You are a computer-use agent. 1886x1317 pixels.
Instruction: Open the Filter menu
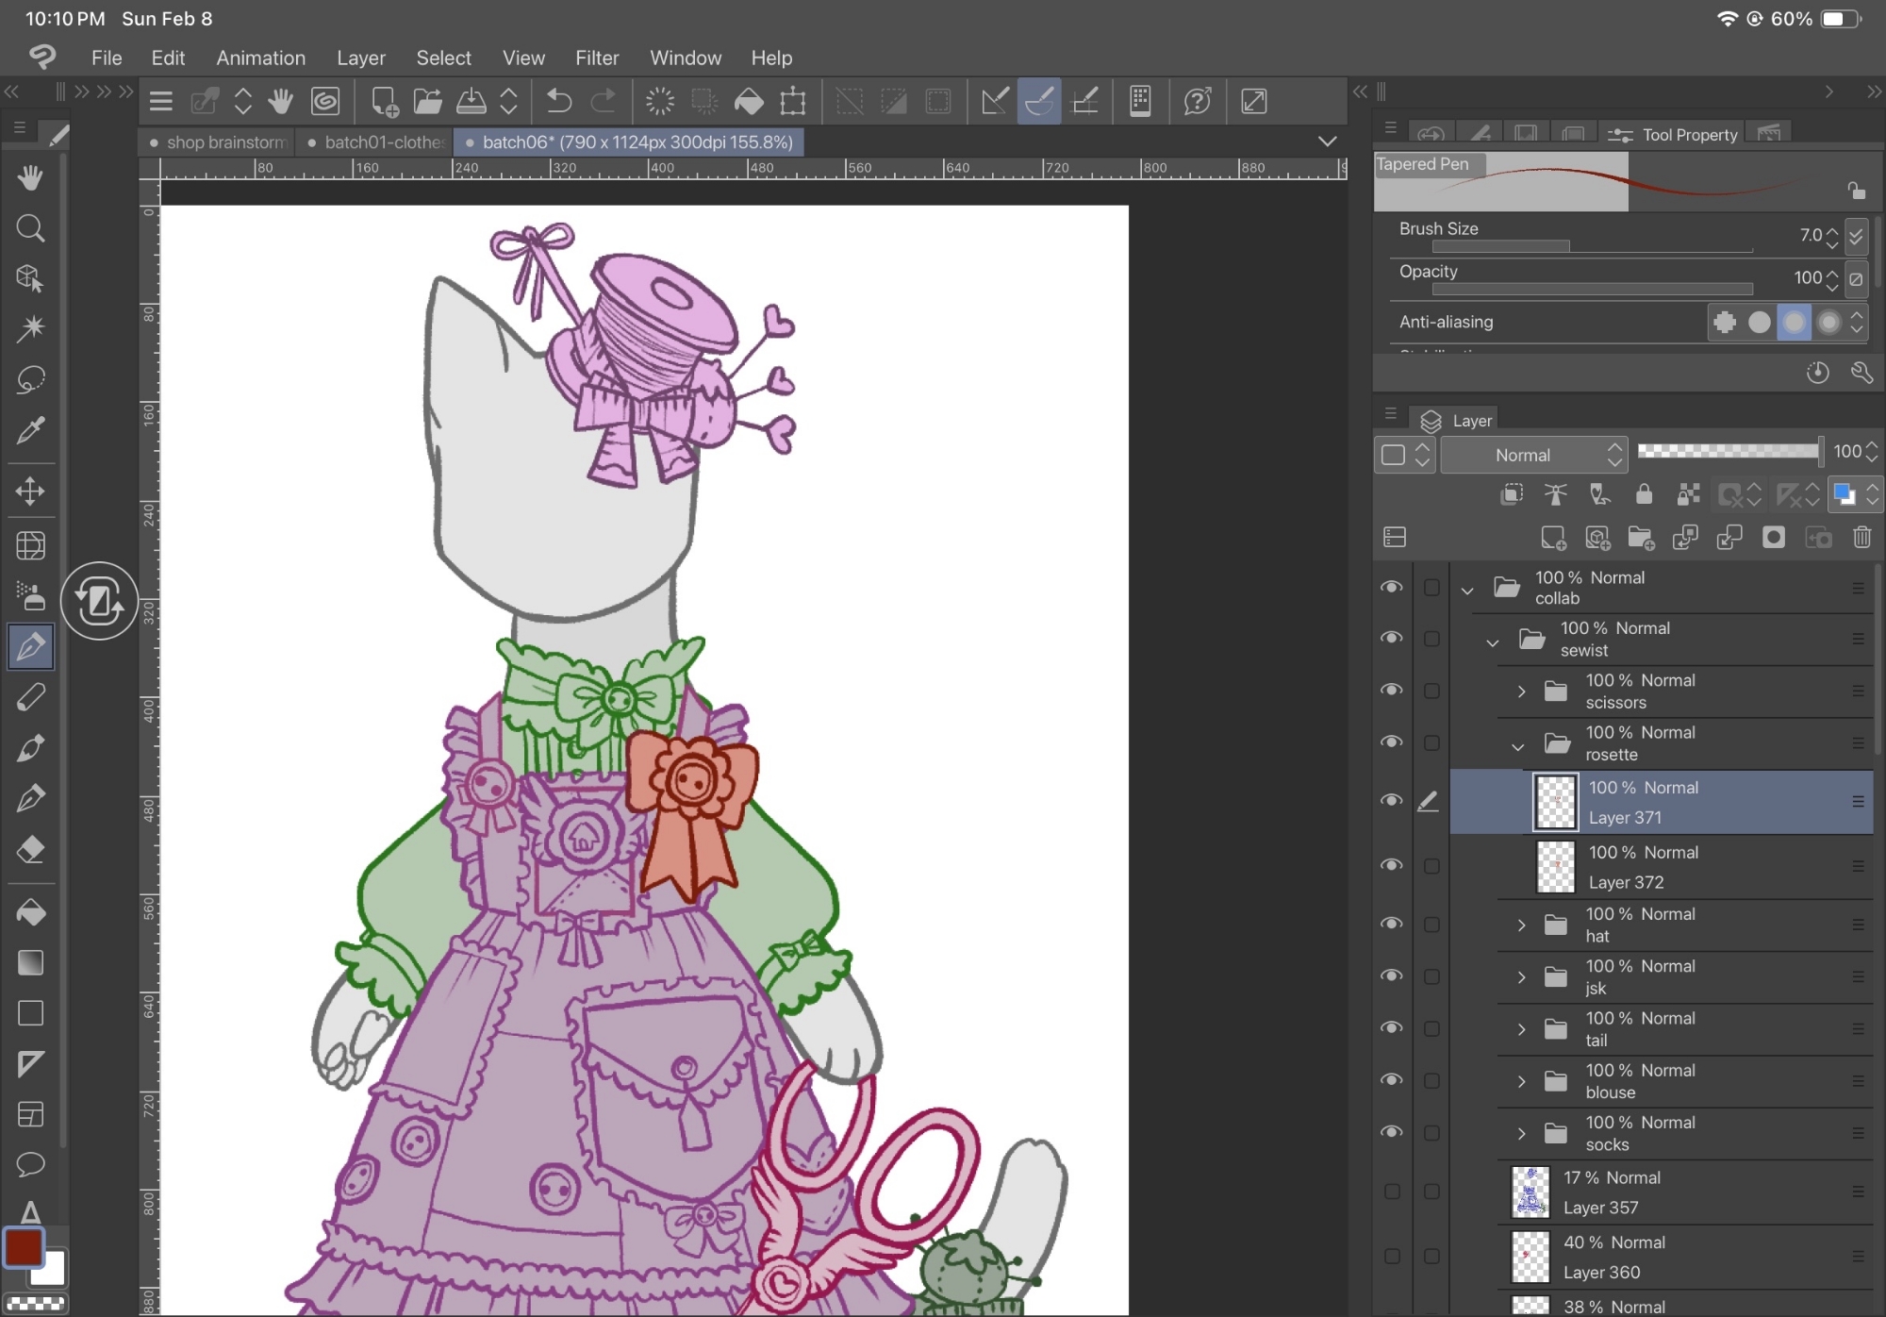coord(596,58)
